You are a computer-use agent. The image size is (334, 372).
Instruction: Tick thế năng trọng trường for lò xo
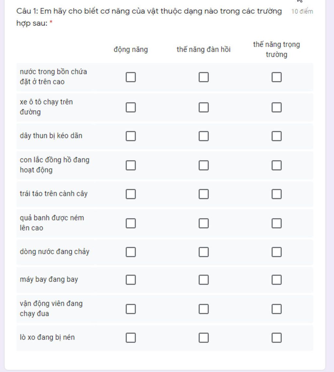(277, 338)
